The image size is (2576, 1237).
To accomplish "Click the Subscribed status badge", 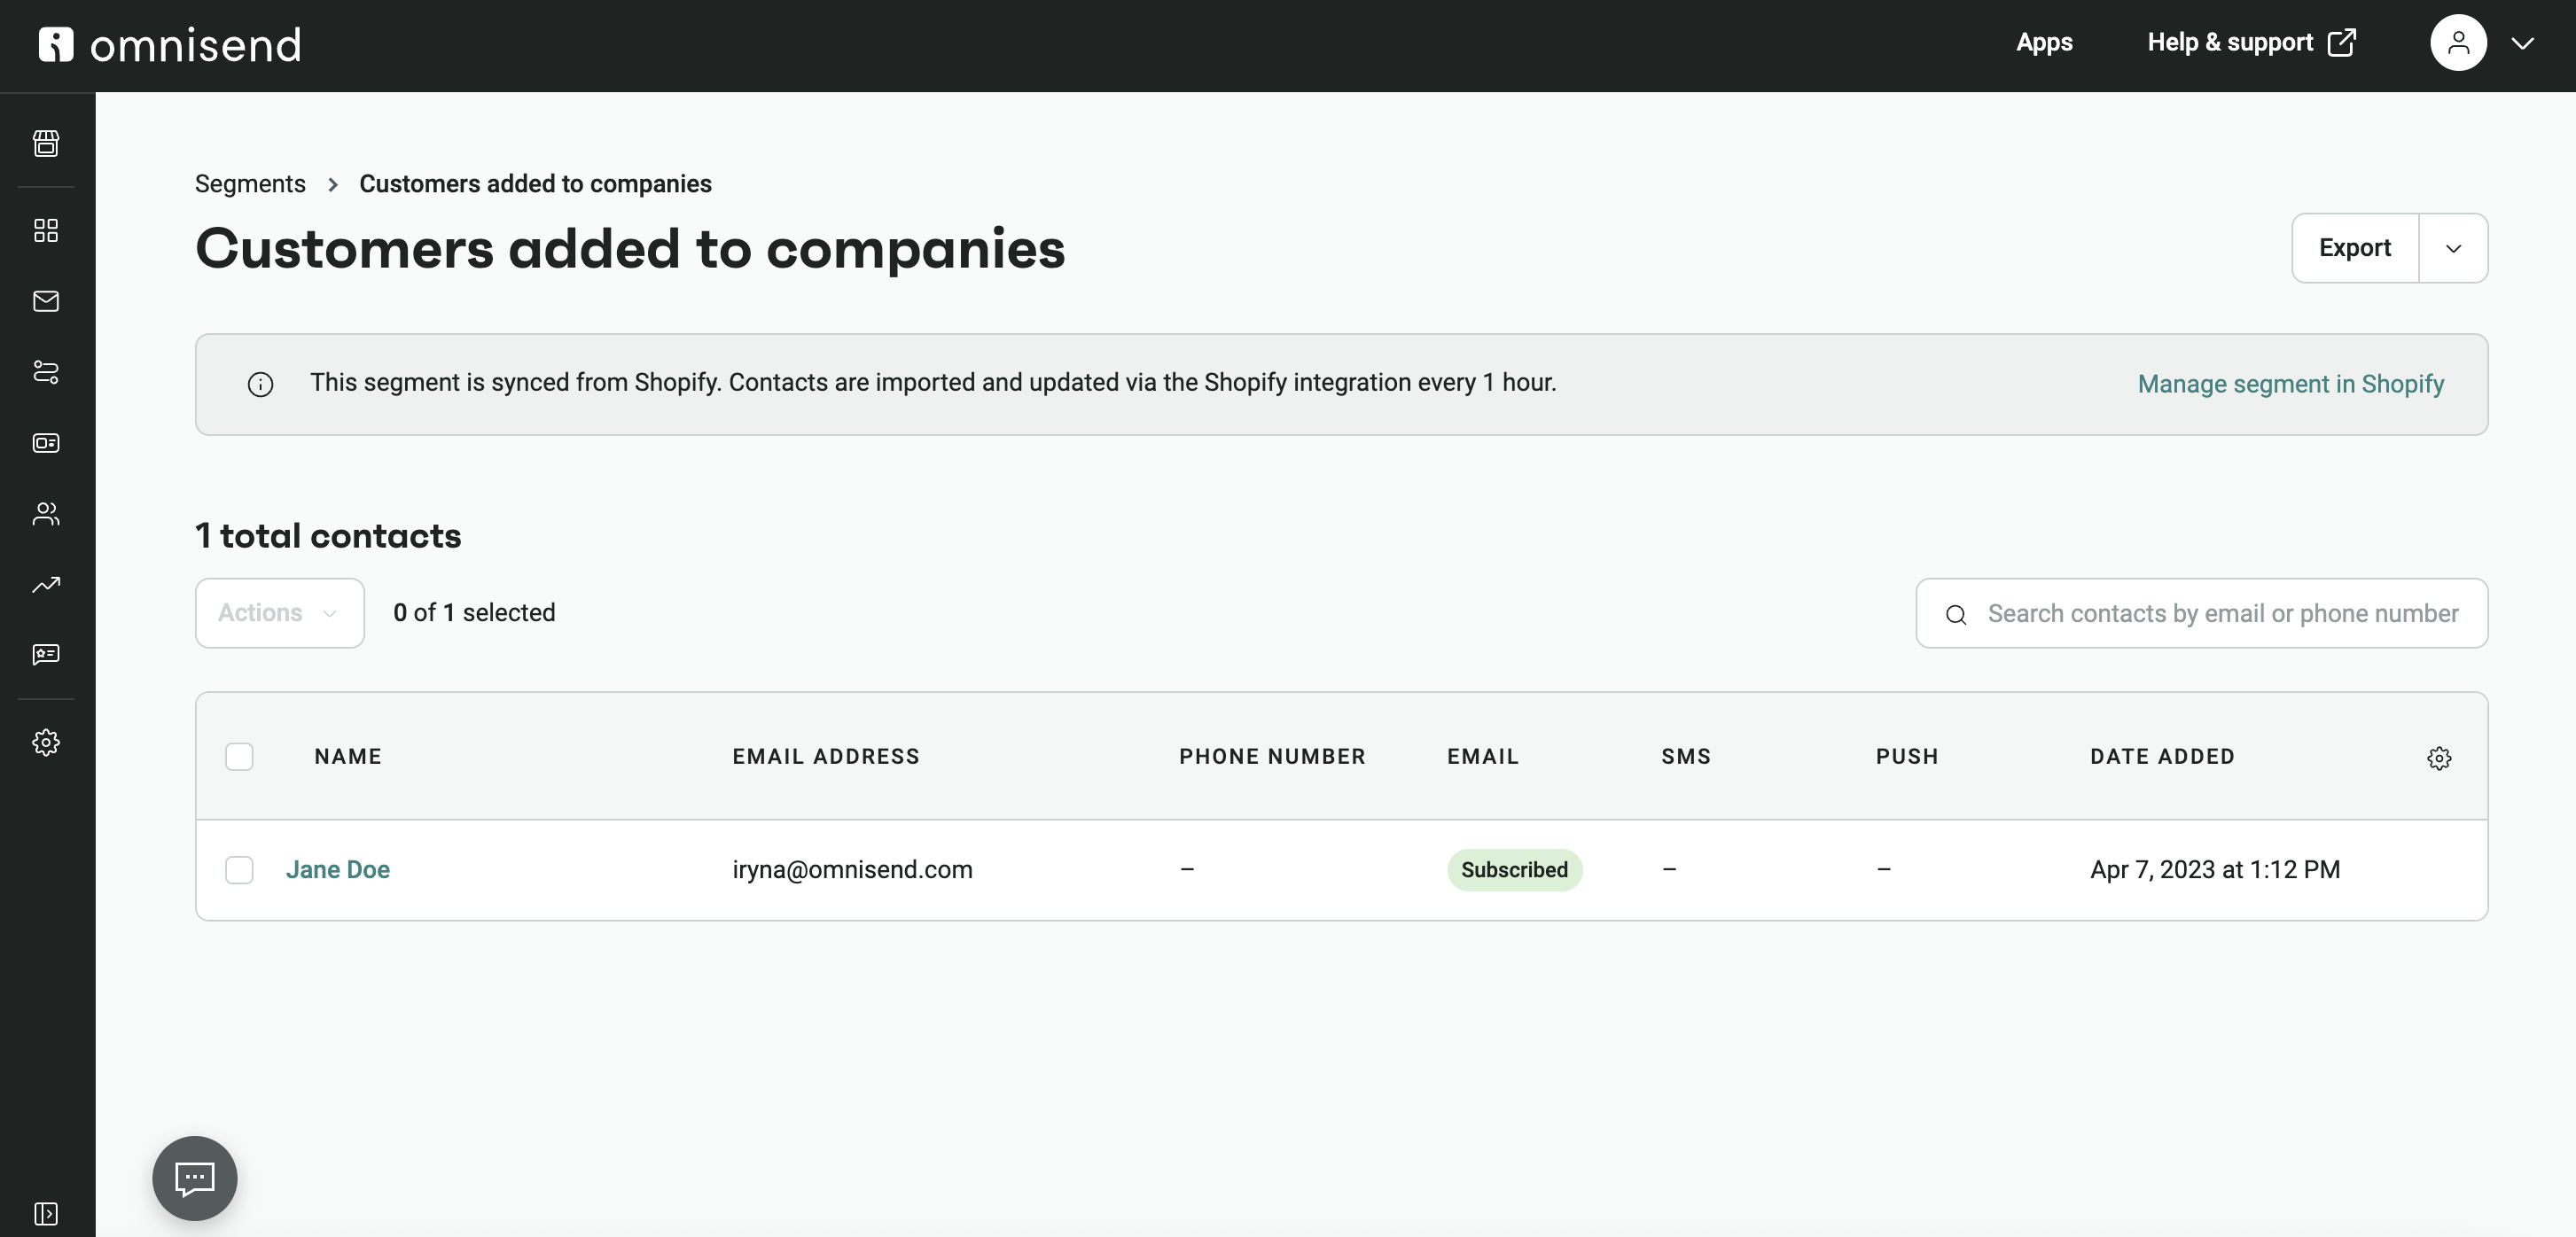I will click(1514, 870).
